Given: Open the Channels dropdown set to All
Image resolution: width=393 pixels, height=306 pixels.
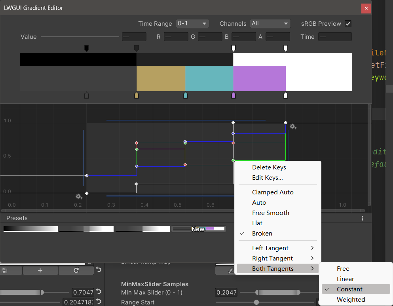Looking at the screenshot, I should 270,24.
